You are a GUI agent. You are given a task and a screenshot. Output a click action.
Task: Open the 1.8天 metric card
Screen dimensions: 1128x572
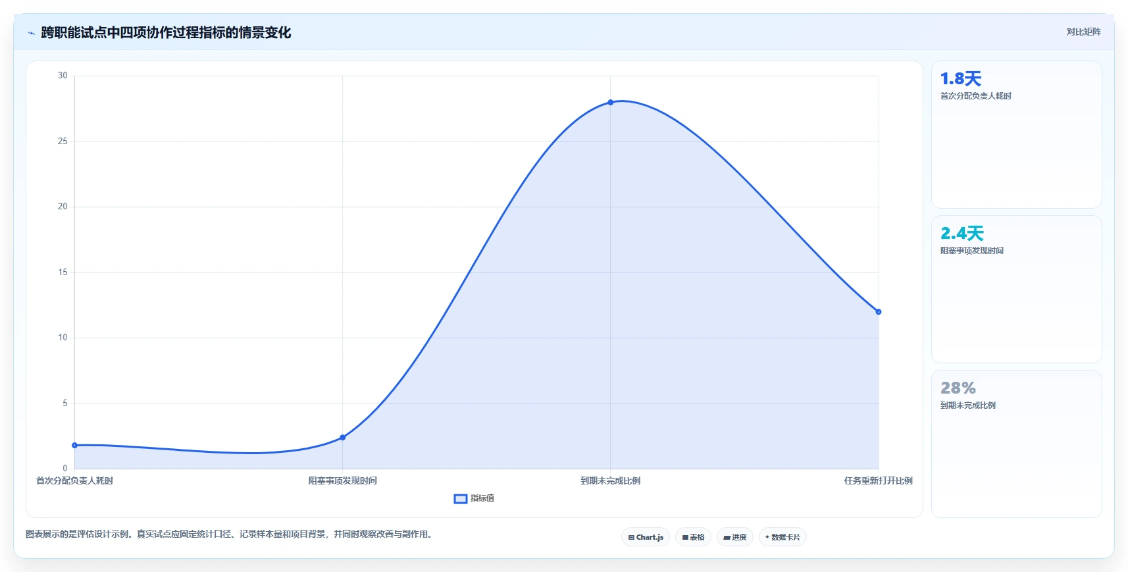coord(1017,135)
